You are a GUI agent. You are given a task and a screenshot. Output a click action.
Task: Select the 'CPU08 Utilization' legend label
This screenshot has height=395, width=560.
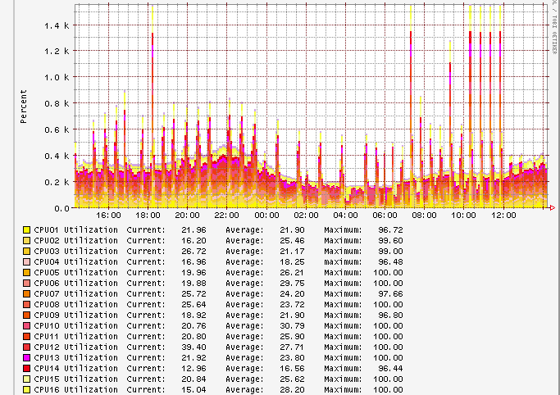[75, 305]
